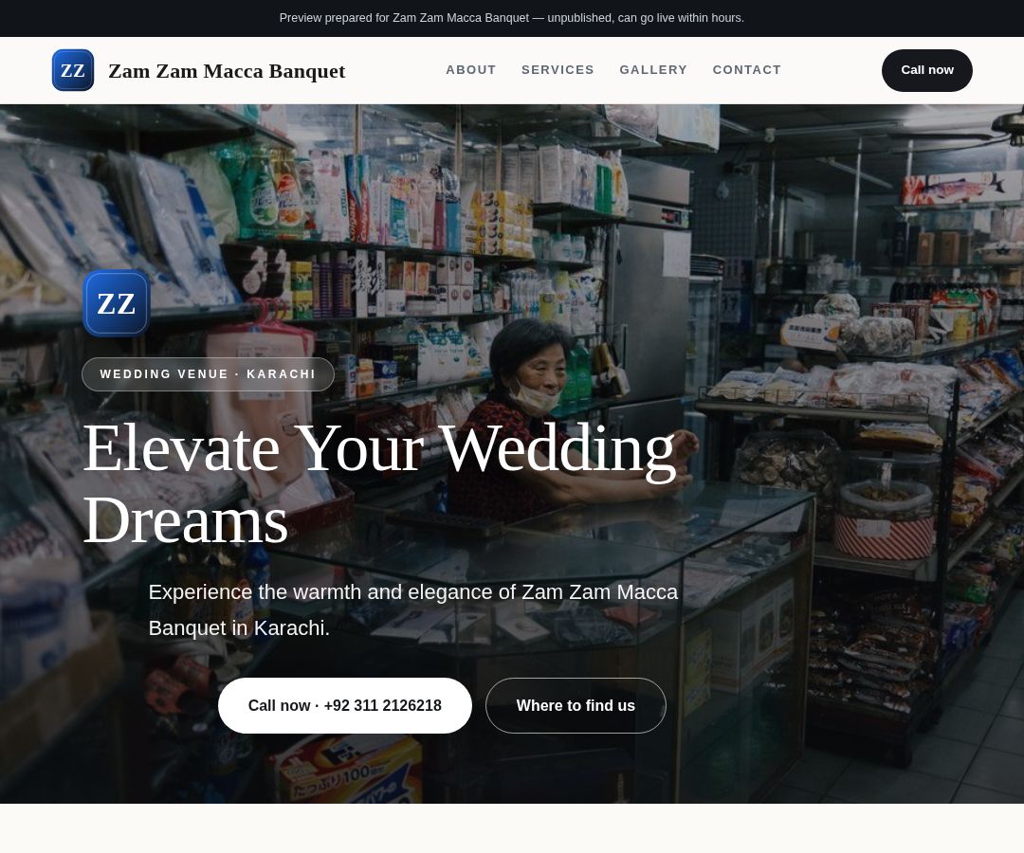Click the Where to find us button
The image size is (1024, 853).
click(576, 705)
